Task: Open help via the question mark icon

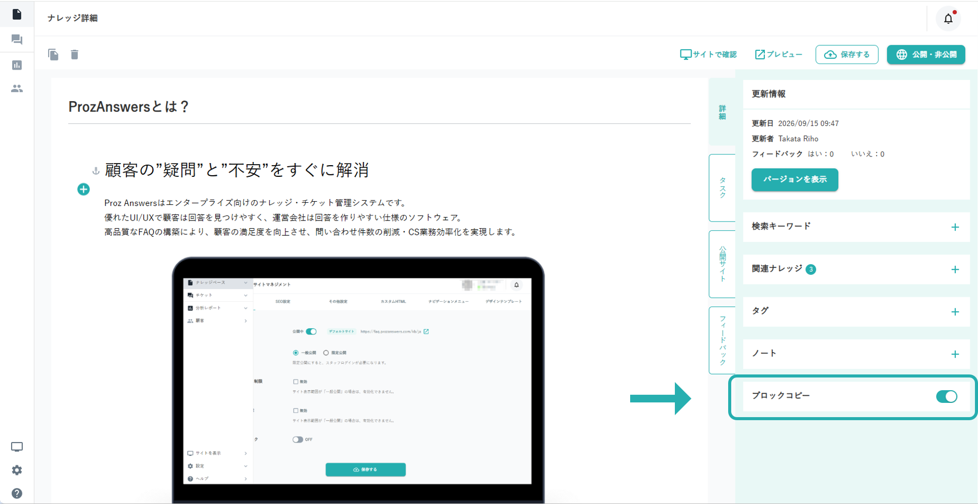Action: pyautogui.click(x=17, y=493)
